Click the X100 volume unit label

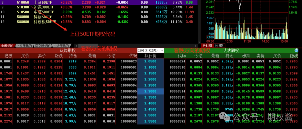click(210, 37)
